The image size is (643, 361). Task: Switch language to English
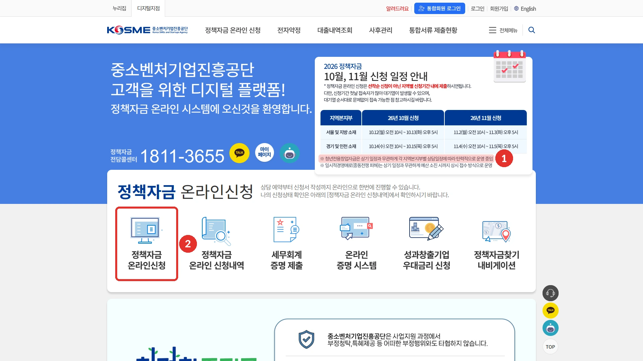pos(525,9)
